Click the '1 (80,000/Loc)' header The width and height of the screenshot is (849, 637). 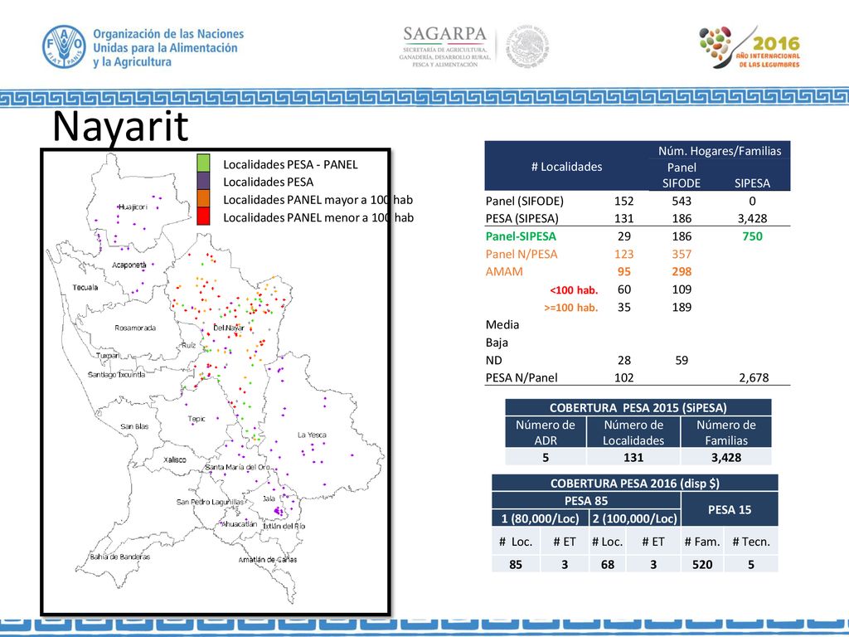click(540, 518)
